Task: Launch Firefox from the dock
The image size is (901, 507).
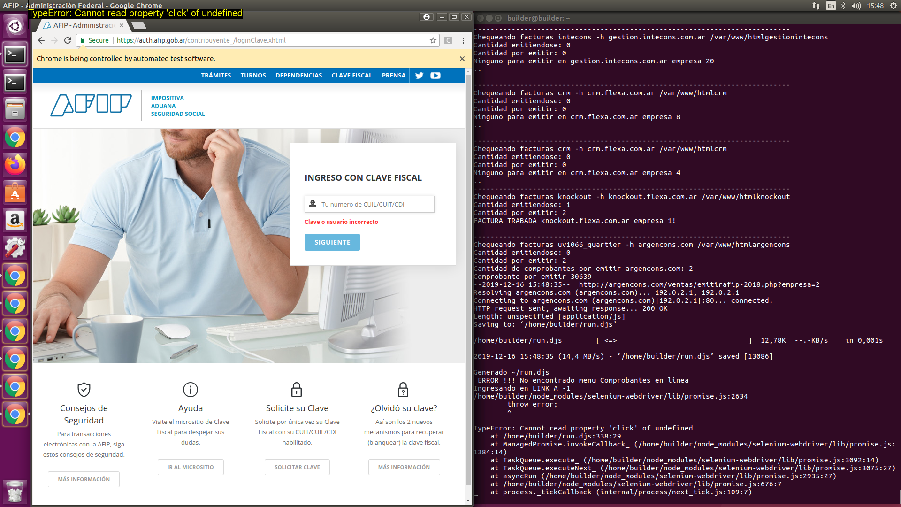Action: 15,165
